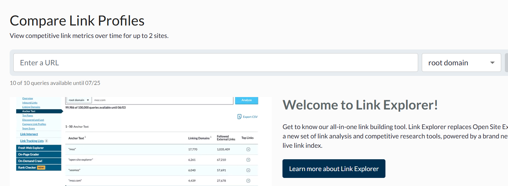Click Top Pages link in preview sidebar
Image resolution: width=508 pixels, height=186 pixels.
[27, 116]
